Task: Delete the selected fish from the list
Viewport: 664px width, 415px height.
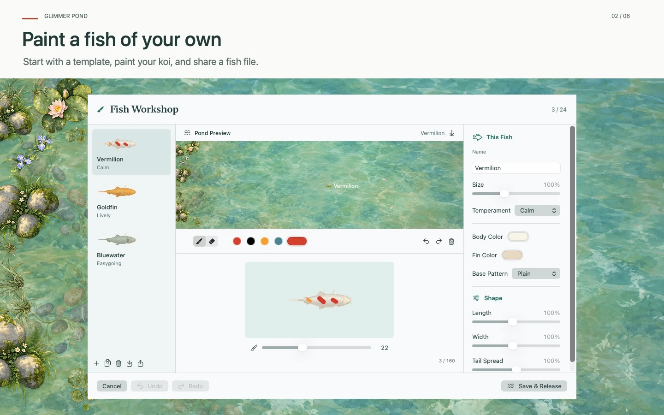Action: [119, 363]
